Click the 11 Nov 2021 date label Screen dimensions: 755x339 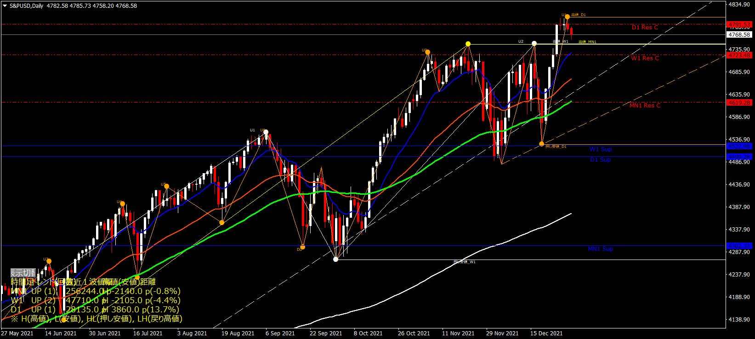(458, 333)
